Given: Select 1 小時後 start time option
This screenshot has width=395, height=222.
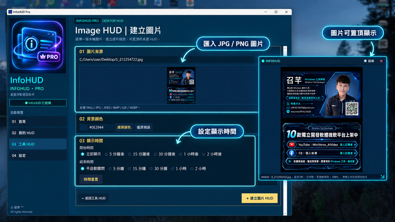Looking at the screenshot, I should pos(189,154).
